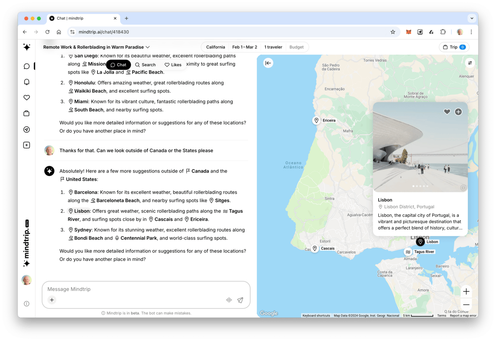The width and height of the screenshot is (496, 341).
Task: Change the California destination filter
Action: tap(215, 47)
